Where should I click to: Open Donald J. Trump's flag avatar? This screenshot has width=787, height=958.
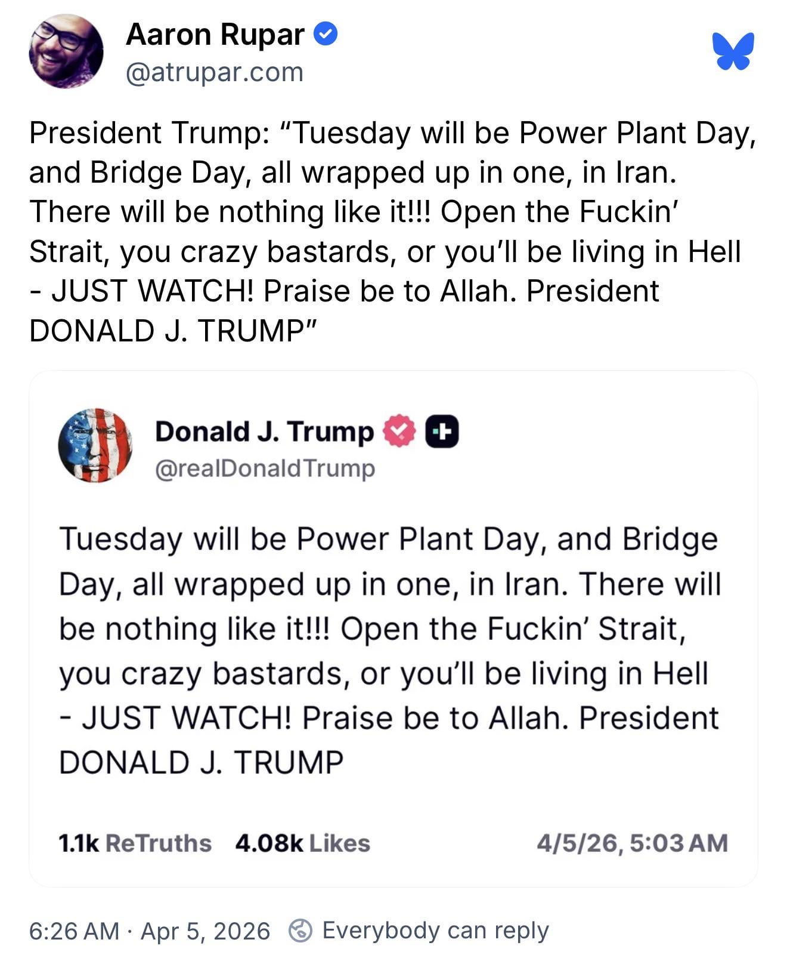(95, 445)
